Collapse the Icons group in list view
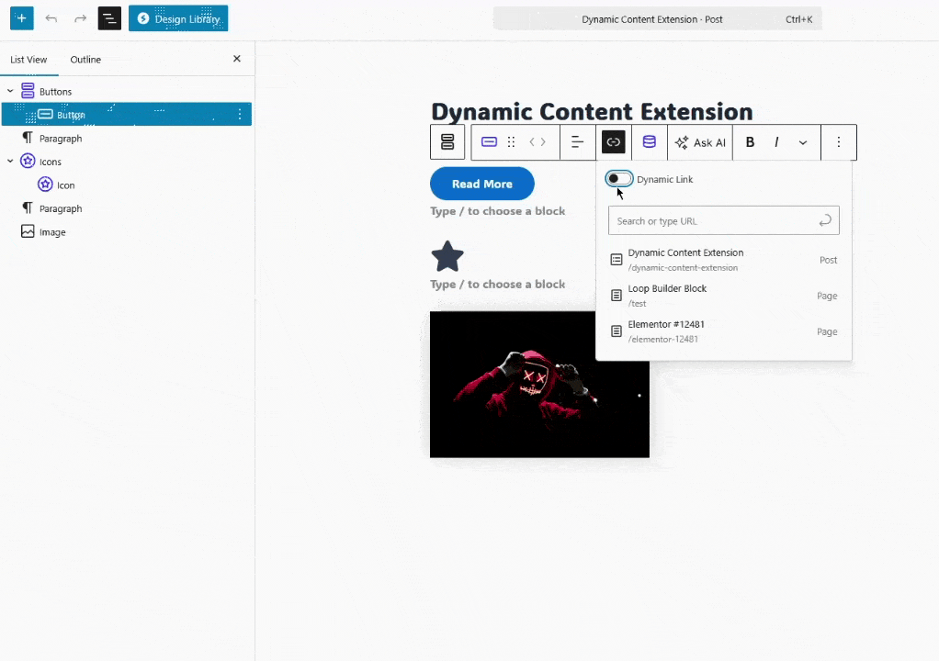This screenshot has height=661, width=939. click(10, 162)
